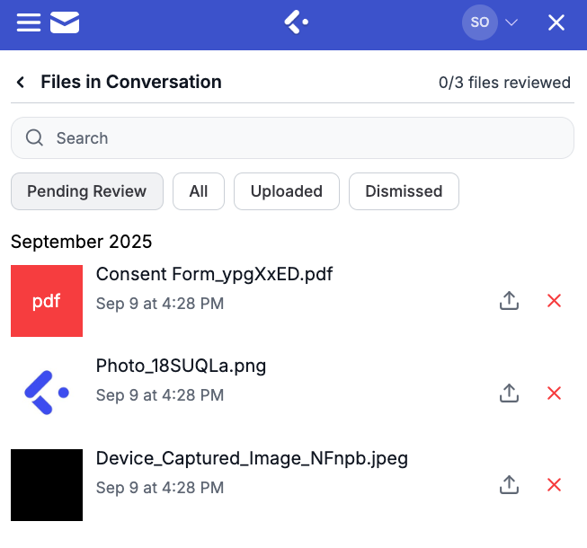
Task: Click the center app logo icon
Action: [296, 22]
